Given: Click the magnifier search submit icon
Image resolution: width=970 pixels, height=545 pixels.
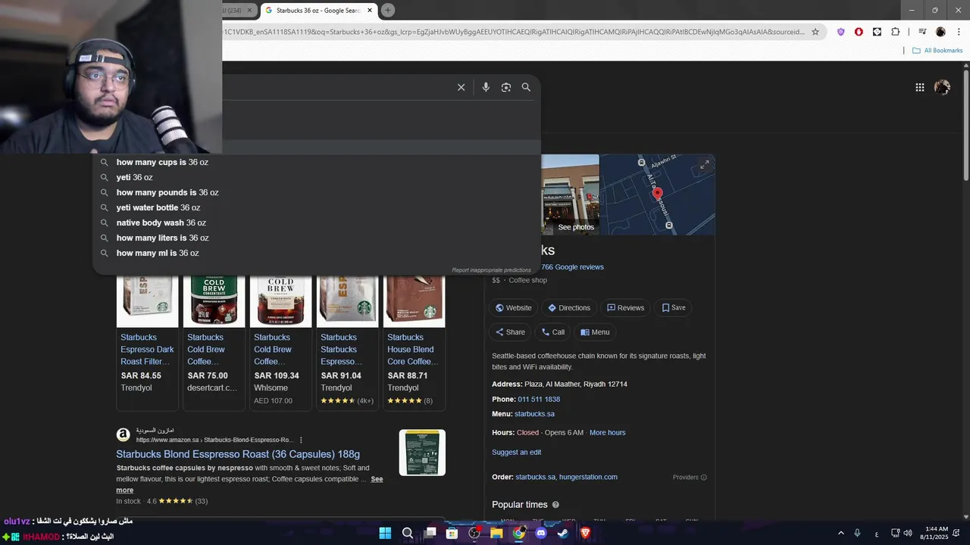Looking at the screenshot, I should 526,87.
